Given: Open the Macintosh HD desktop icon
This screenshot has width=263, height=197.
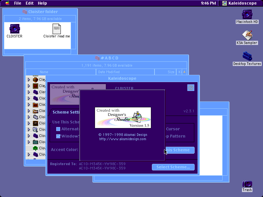Looking at the screenshot, I should [247, 14].
